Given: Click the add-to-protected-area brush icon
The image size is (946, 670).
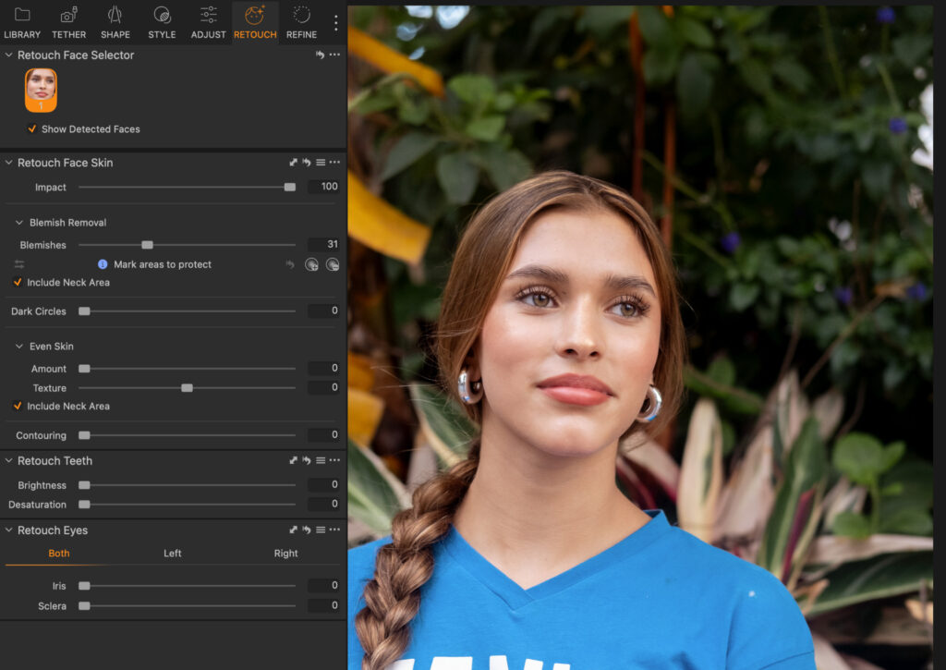Looking at the screenshot, I should [313, 264].
